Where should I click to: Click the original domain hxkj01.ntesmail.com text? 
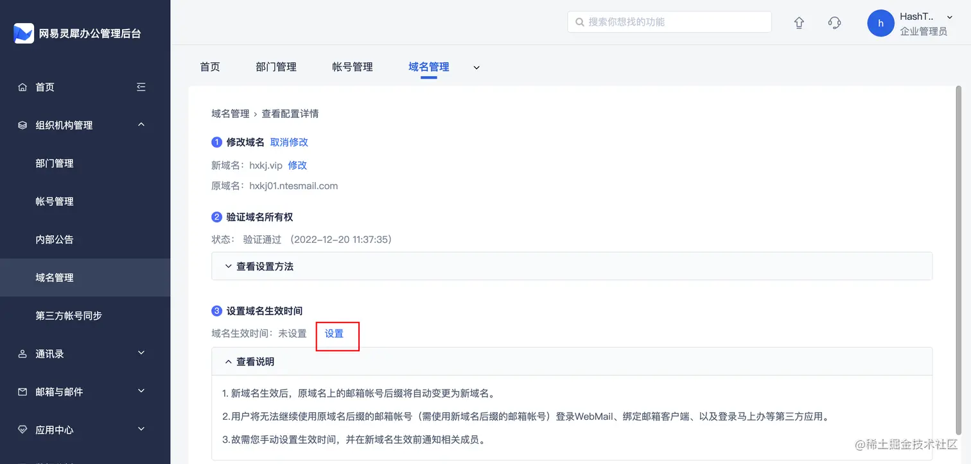click(x=293, y=186)
